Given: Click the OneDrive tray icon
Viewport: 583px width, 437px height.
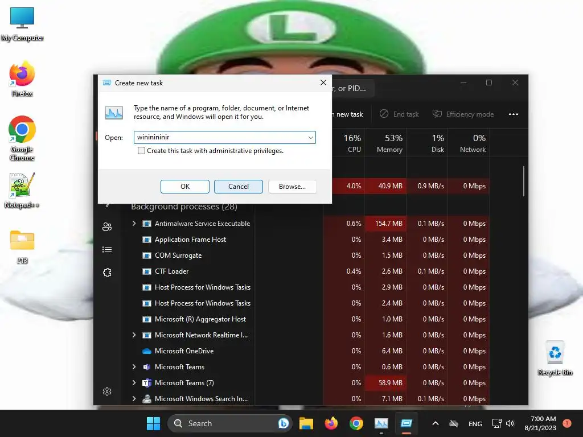Looking at the screenshot, I should tap(454, 423).
